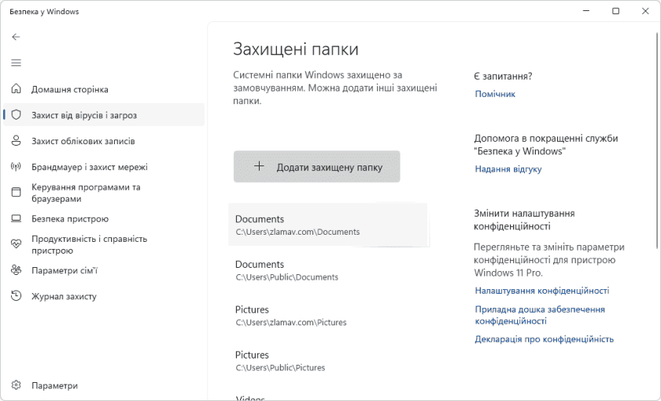The image size is (661, 401).
Task: Click the back arrow icon
Action: 16,37
